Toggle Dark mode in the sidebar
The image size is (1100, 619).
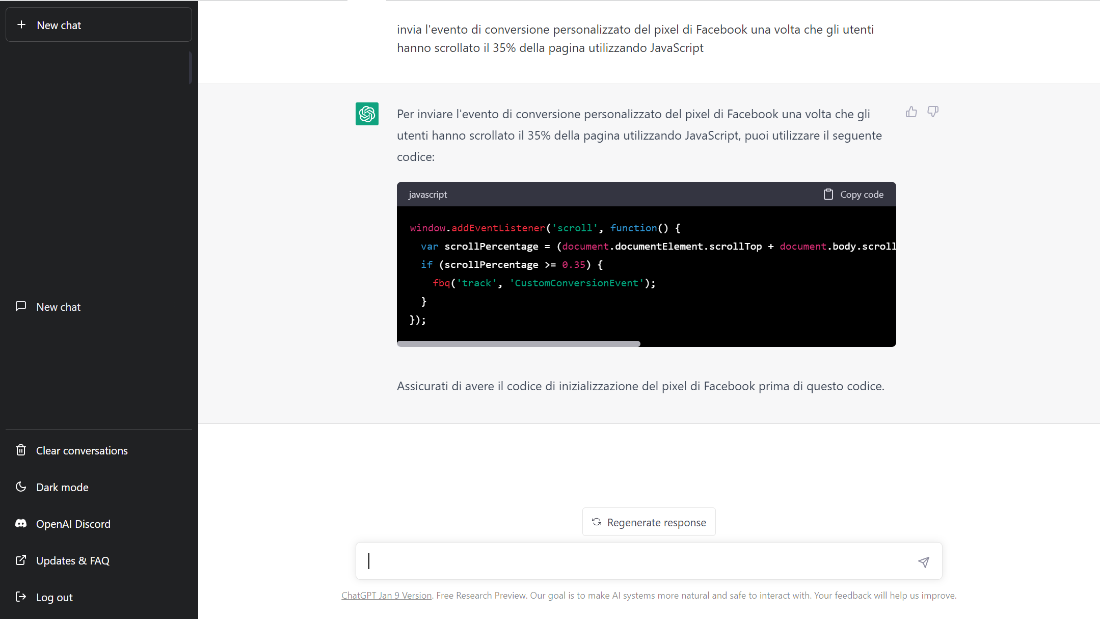click(62, 487)
